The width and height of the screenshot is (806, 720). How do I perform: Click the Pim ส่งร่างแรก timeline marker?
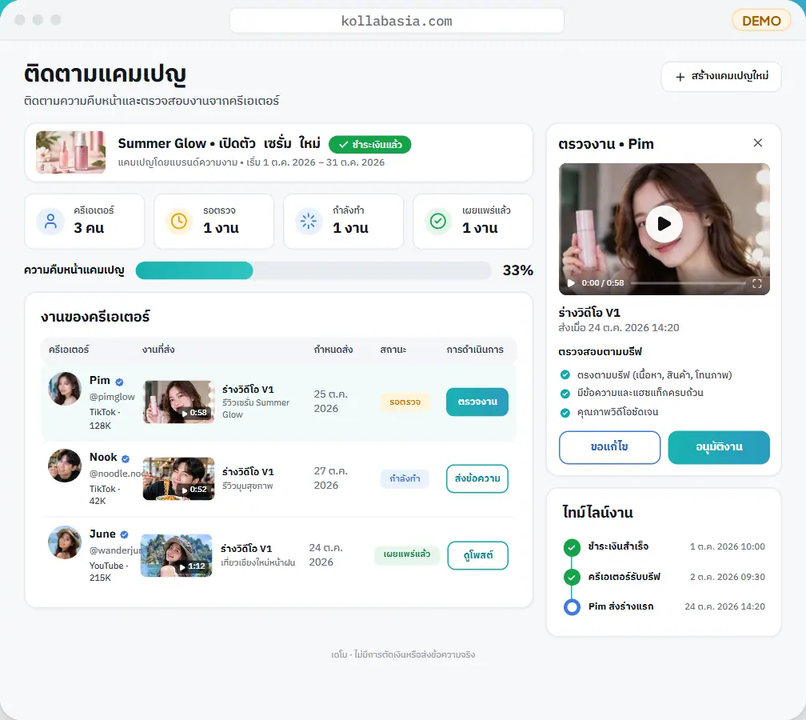[x=572, y=607]
